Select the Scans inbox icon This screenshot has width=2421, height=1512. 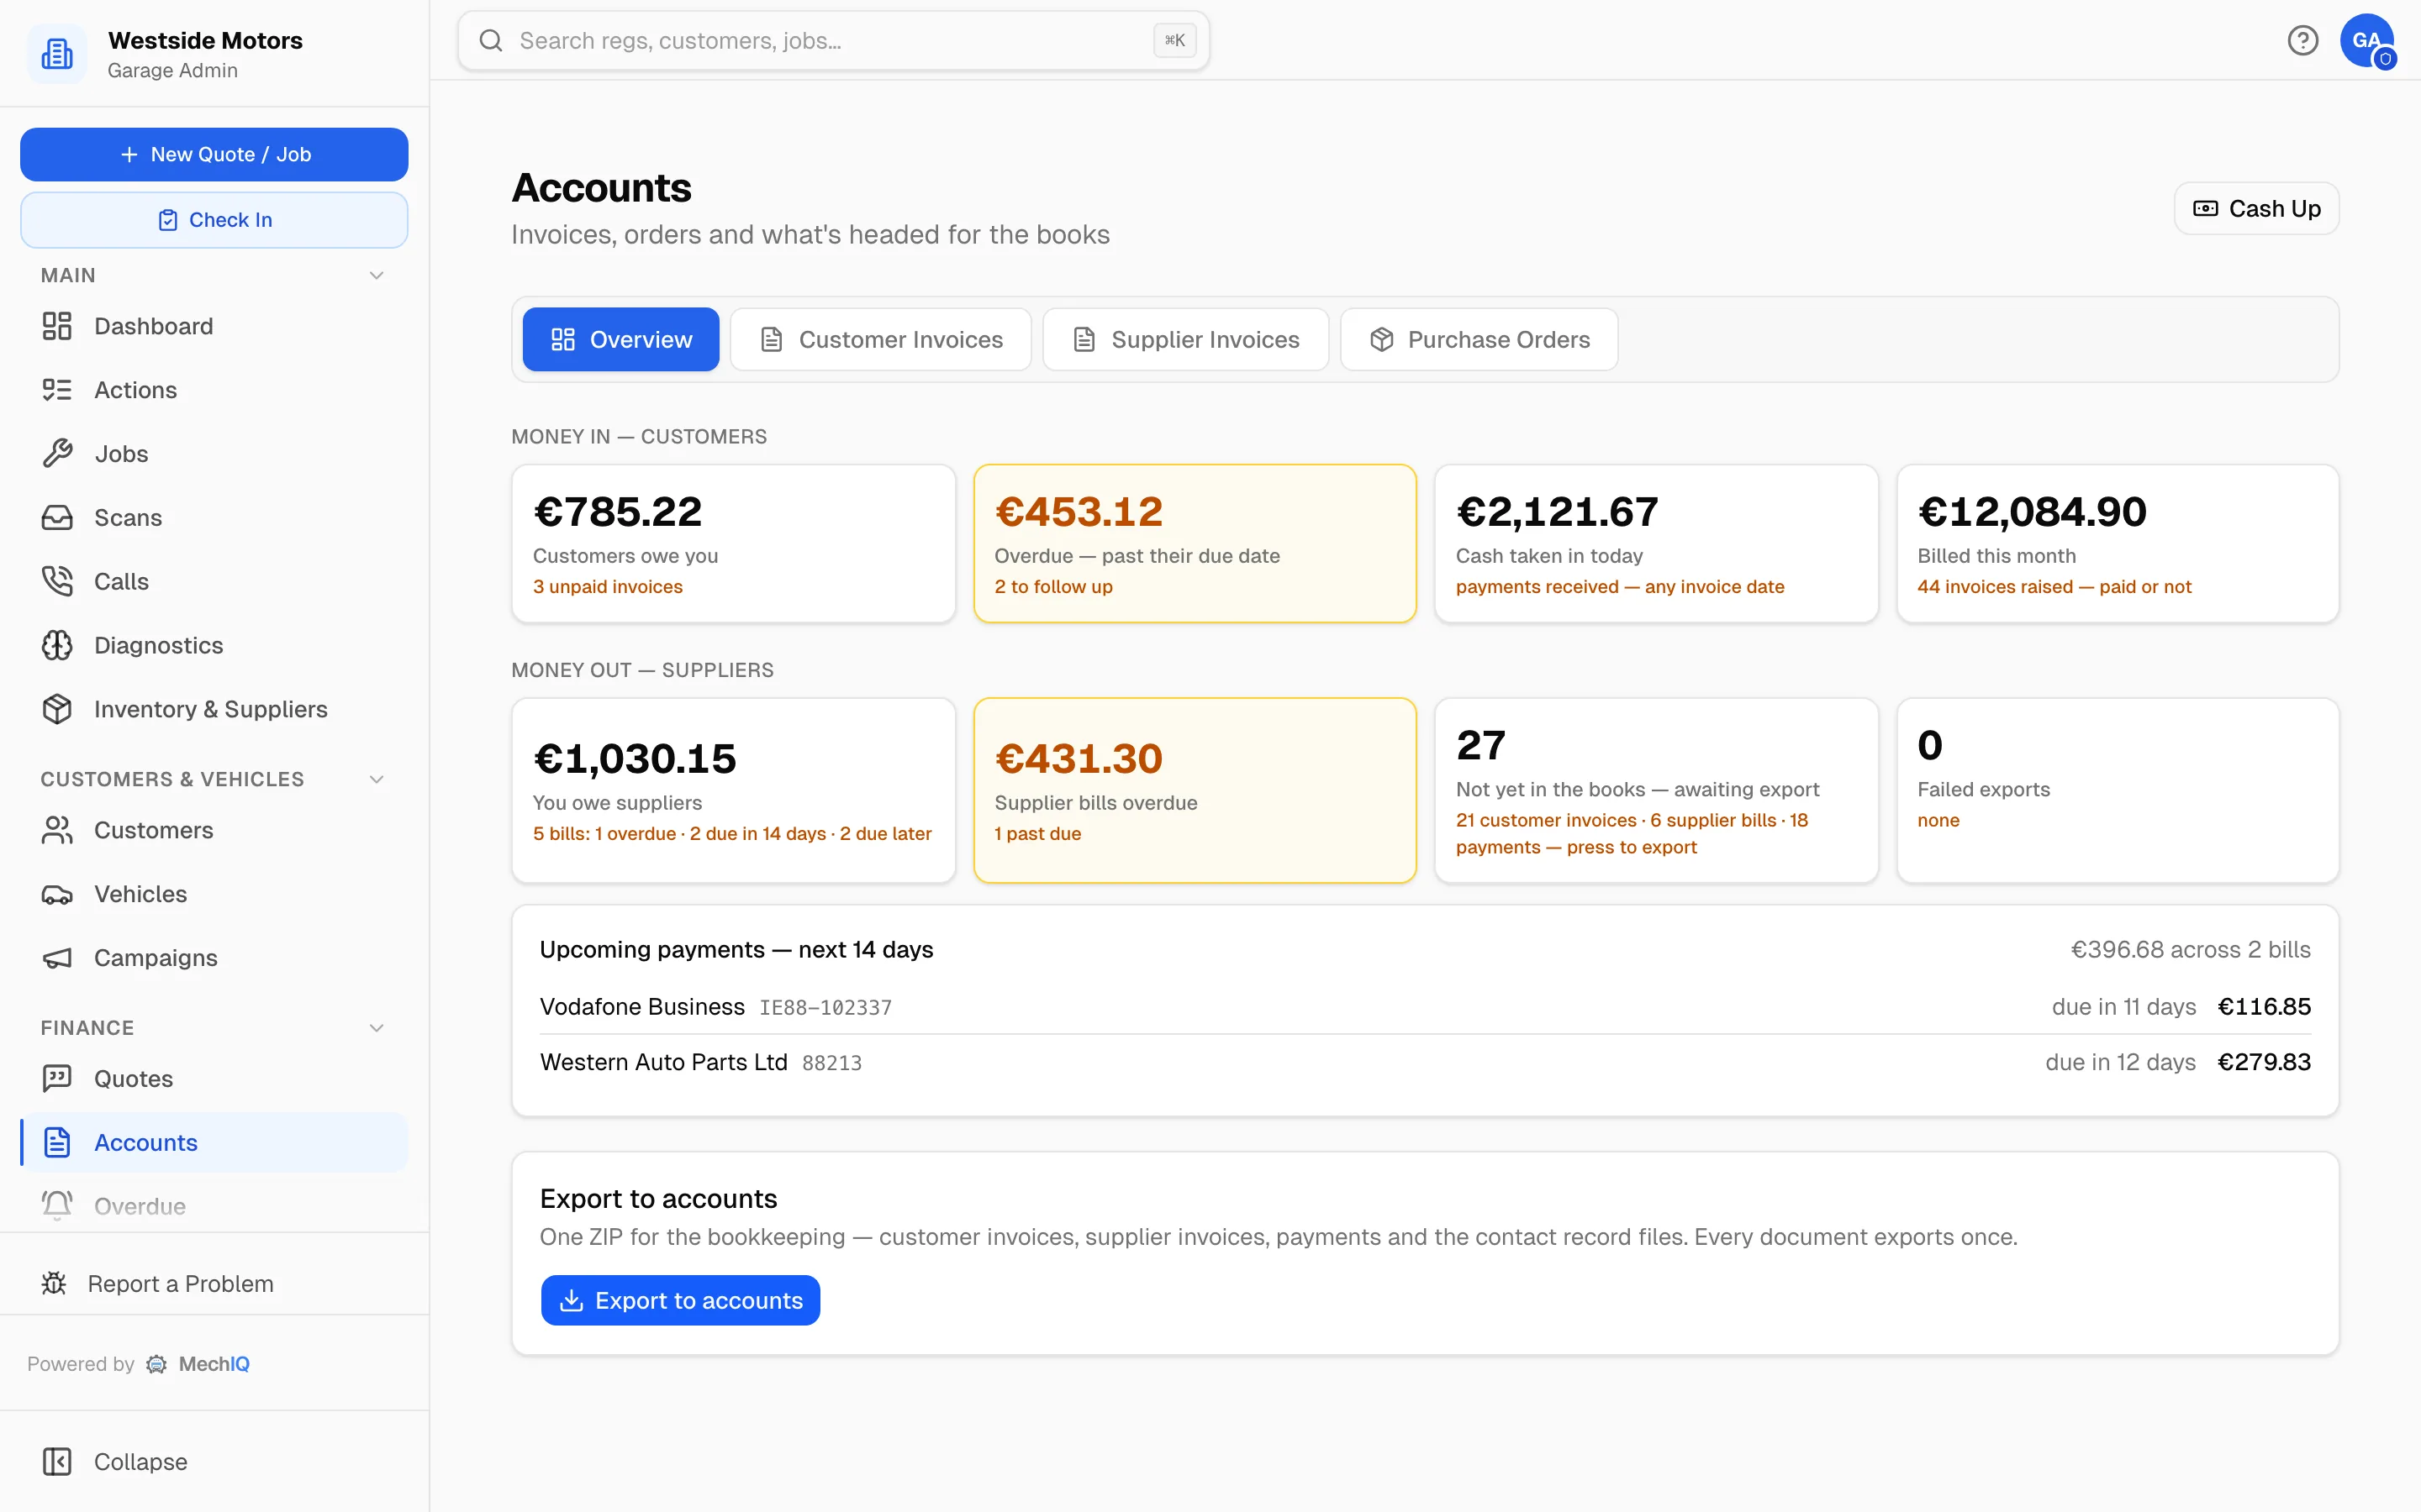tap(57, 517)
